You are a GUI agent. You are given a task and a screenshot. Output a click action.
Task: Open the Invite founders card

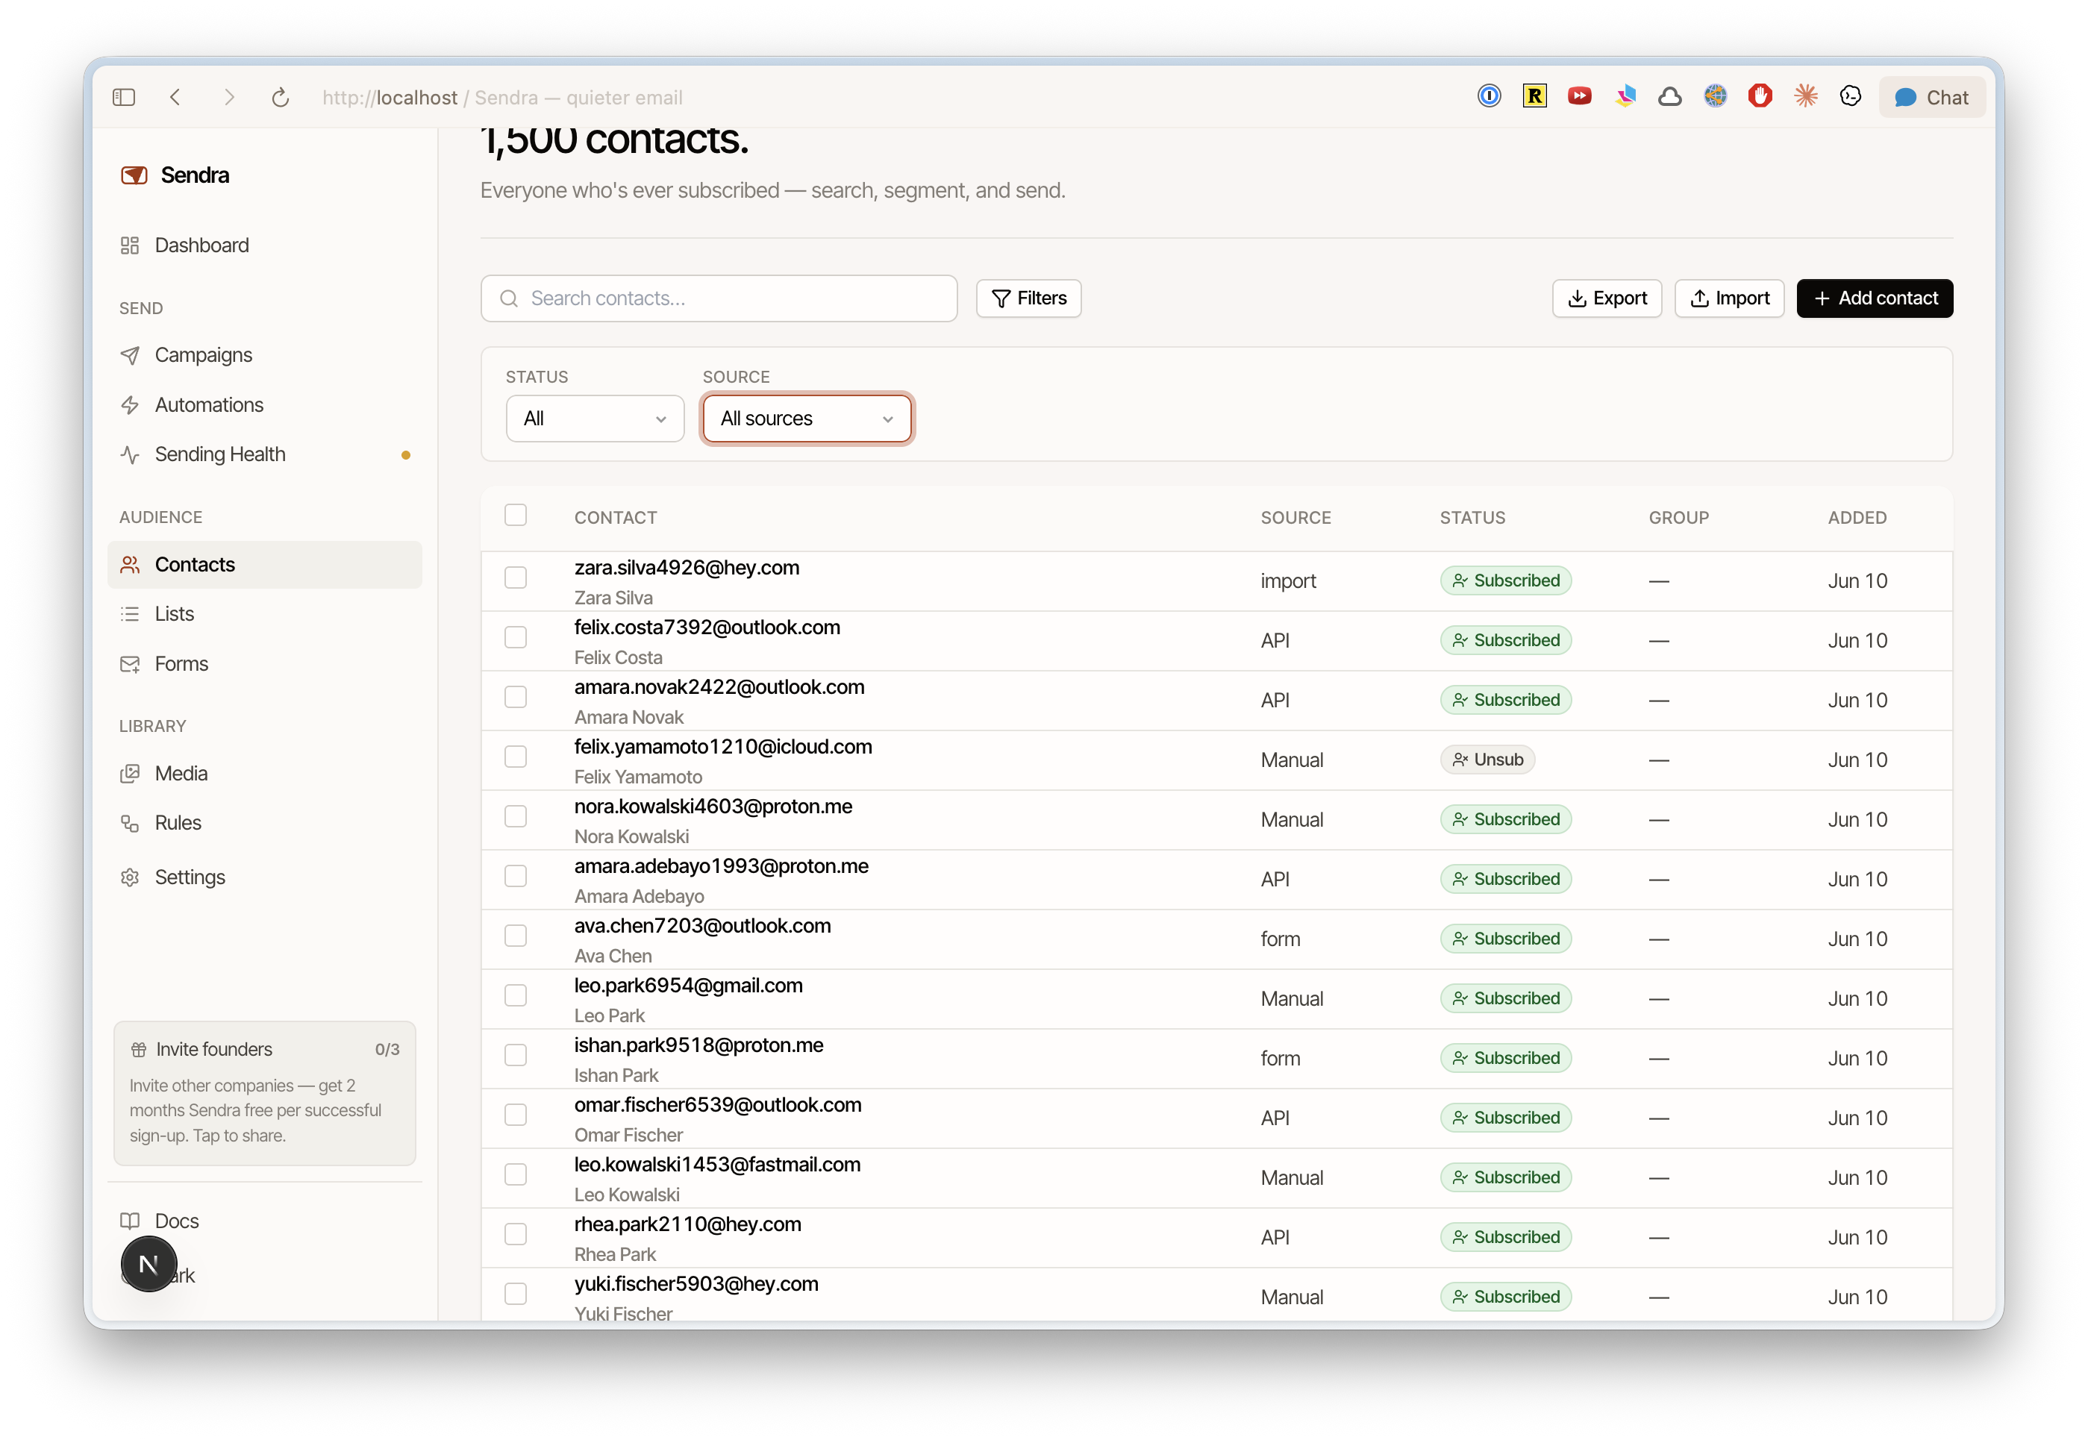(264, 1092)
